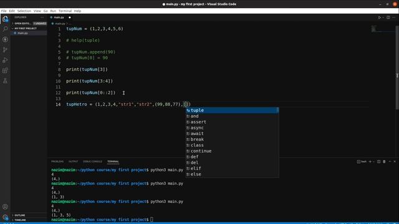
Task: Open the Testing flask view
Action: 5,81
